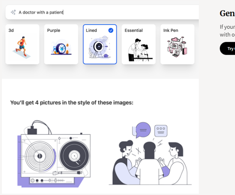The height and width of the screenshot is (195, 235).
Task: Toggle the blue checkmark on Lined style
Action: pyautogui.click(x=111, y=30)
